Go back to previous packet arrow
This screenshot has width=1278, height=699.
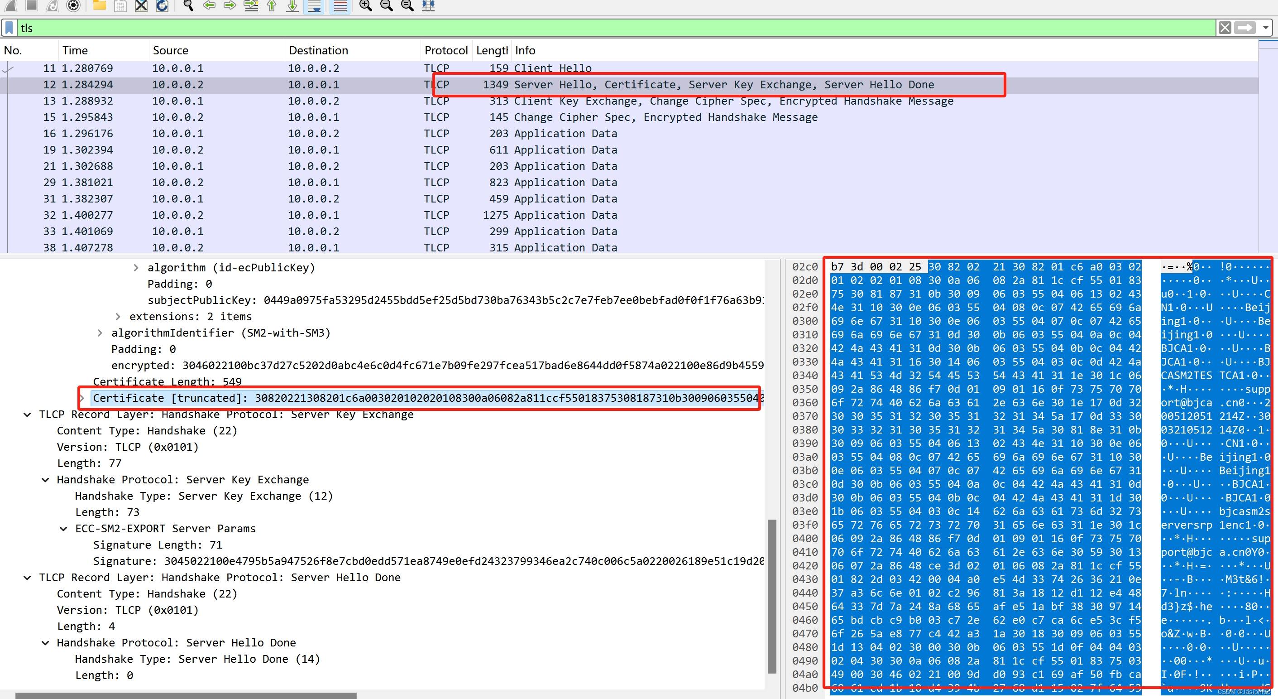(x=209, y=5)
